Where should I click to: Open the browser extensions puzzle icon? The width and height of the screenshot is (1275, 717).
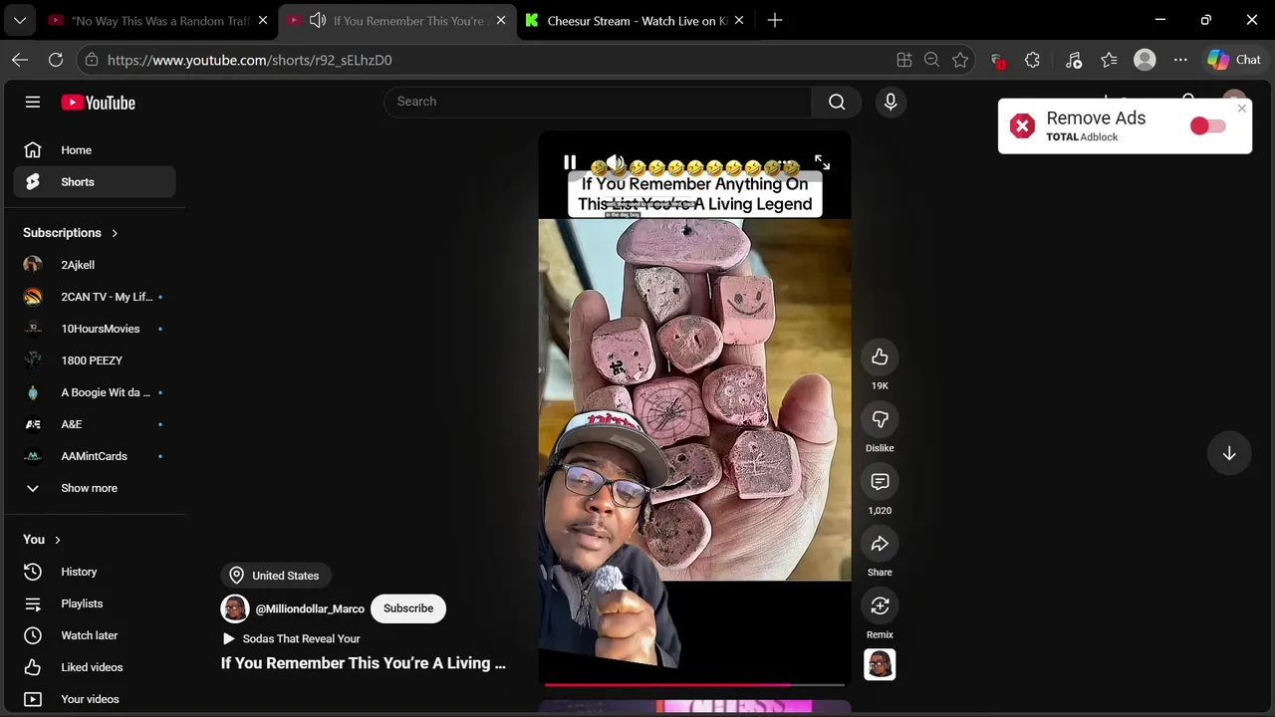(x=1033, y=60)
